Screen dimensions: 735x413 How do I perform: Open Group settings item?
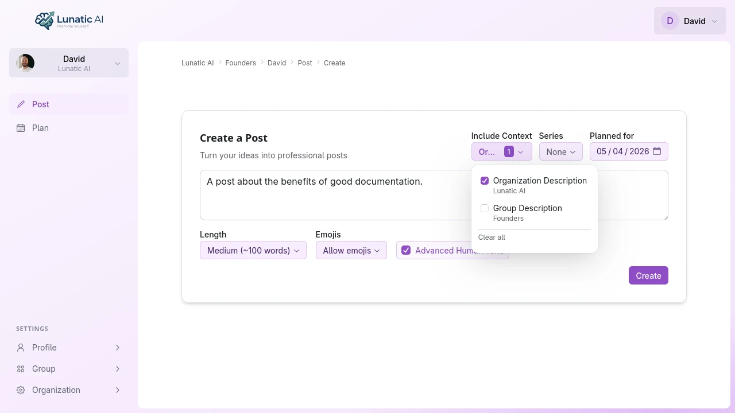tap(69, 369)
